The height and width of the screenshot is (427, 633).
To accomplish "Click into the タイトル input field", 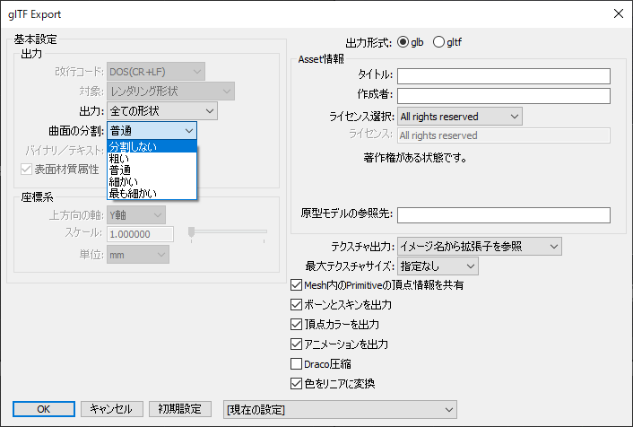I will tap(504, 76).
